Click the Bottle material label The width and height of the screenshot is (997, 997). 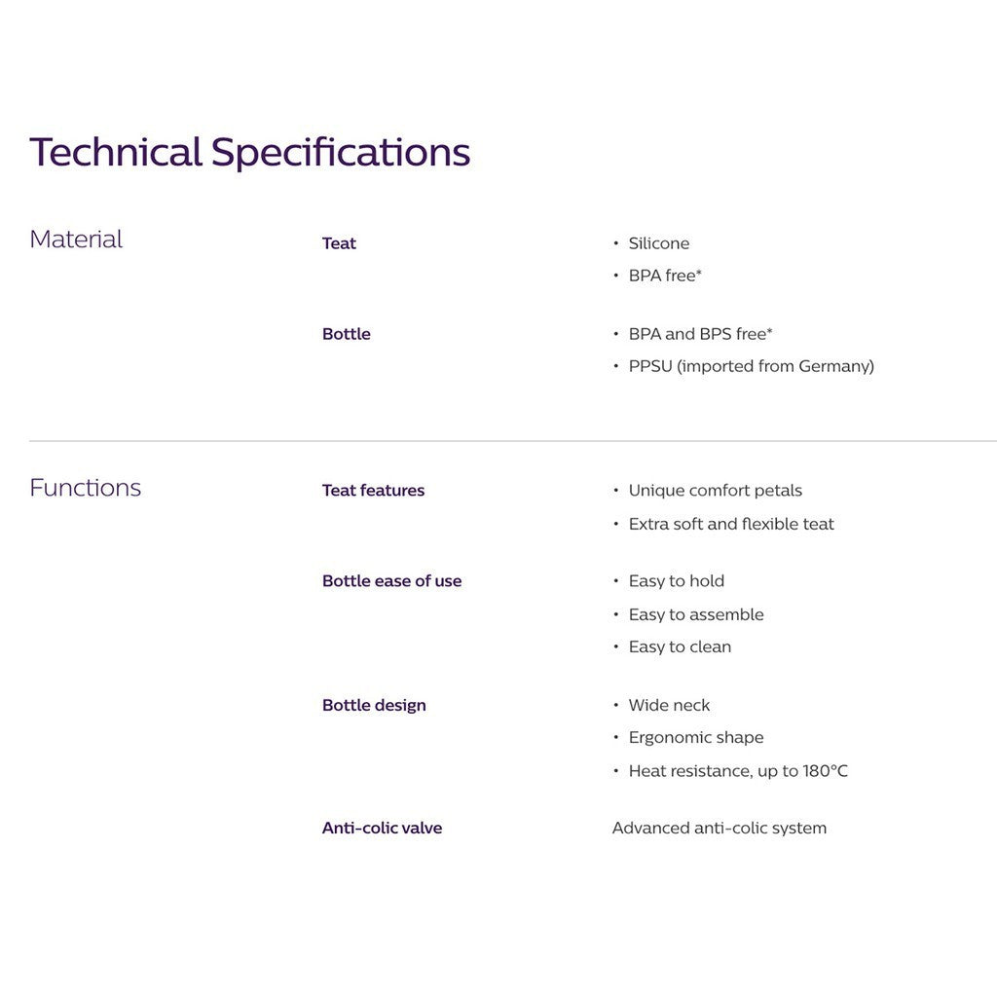click(346, 334)
